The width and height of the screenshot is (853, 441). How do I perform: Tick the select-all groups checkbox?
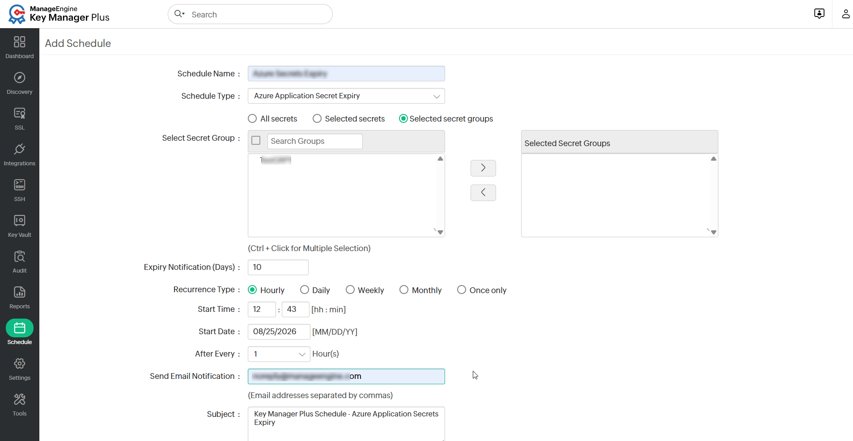pos(256,141)
